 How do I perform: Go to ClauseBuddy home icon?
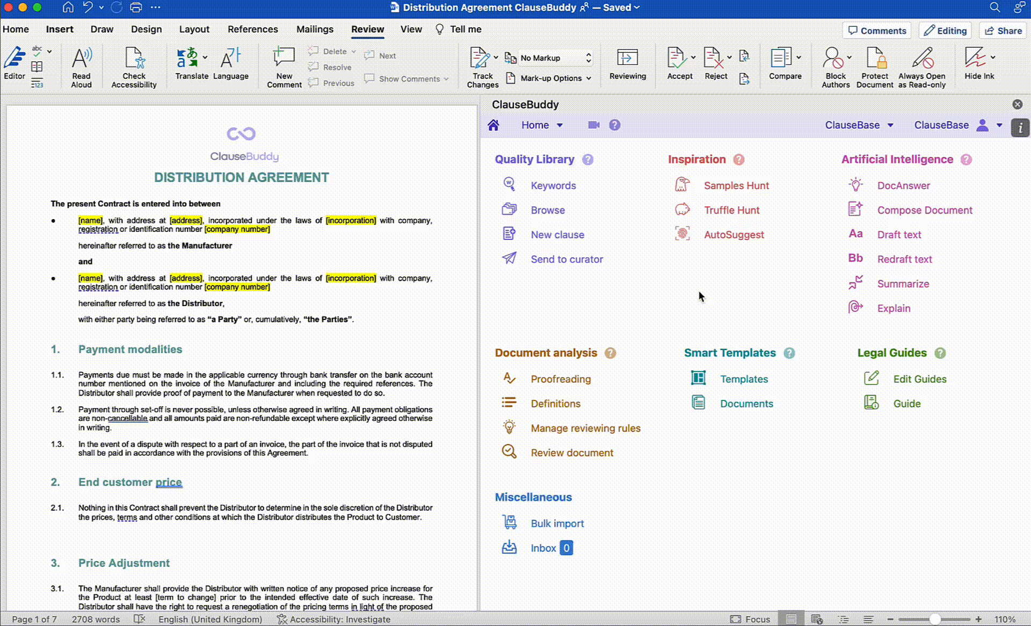pos(493,125)
